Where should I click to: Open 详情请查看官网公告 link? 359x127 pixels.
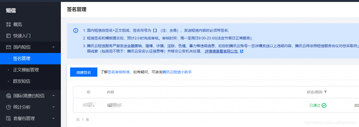point(221,51)
